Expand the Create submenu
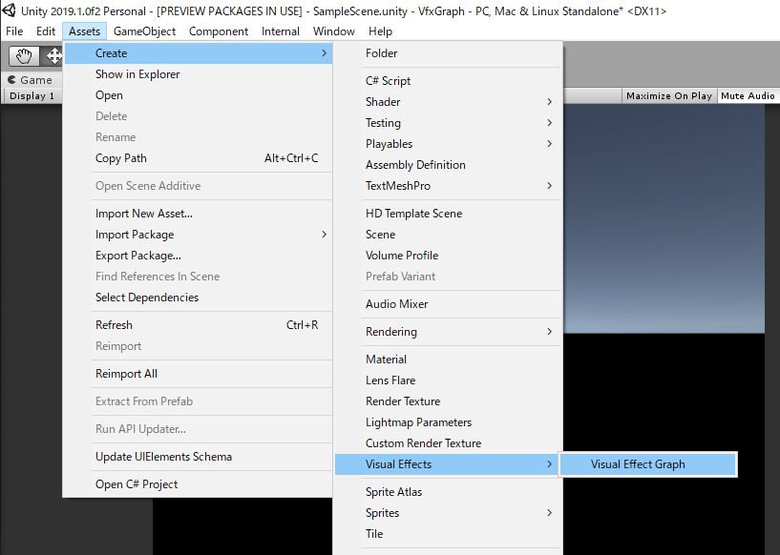The height and width of the screenshot is (555, 780). [x=199, y=53]
